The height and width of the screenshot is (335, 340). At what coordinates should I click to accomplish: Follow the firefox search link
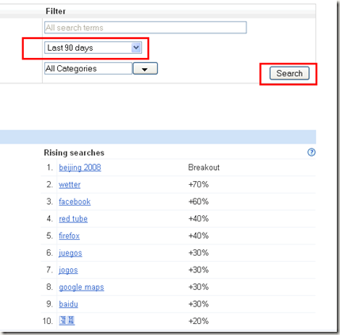point(69,236)
